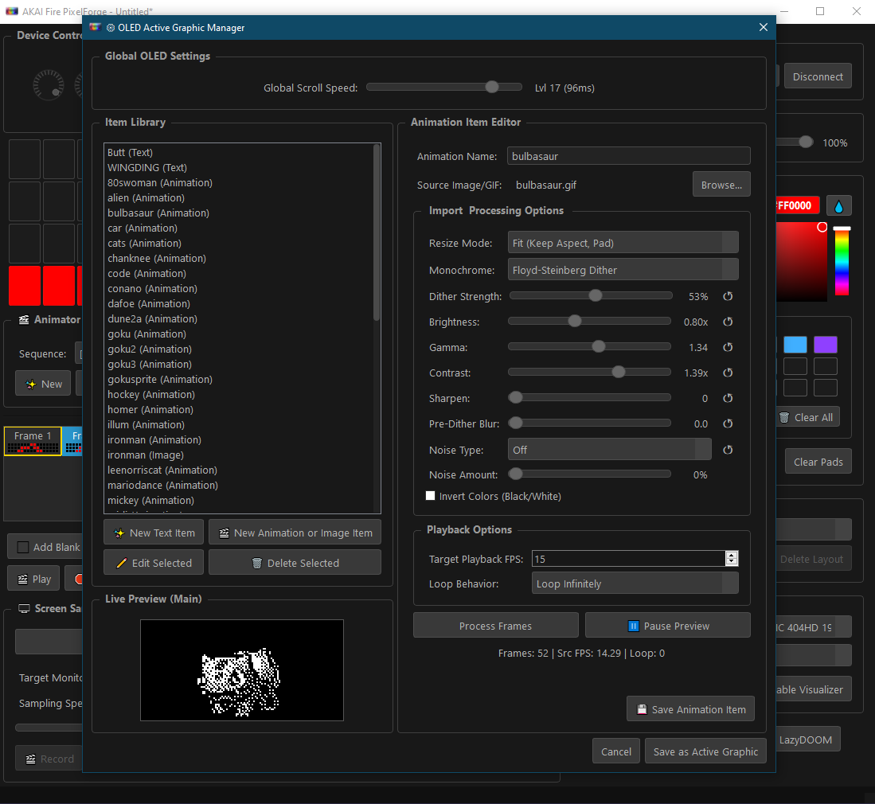875x804 pixels.
Task: Increase Target Playback FPS with up arrow
Action: click(x=732, y=555)
